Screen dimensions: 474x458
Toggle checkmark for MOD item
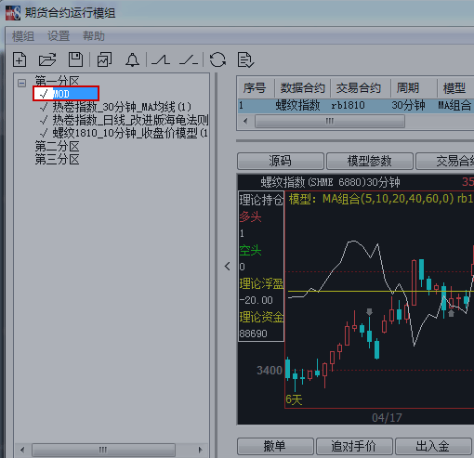pos(44,94)
